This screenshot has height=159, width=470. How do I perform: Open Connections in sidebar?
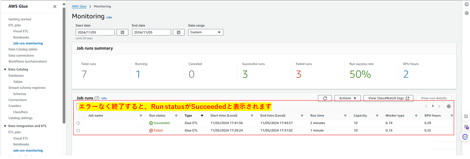(x=18, y=100)
